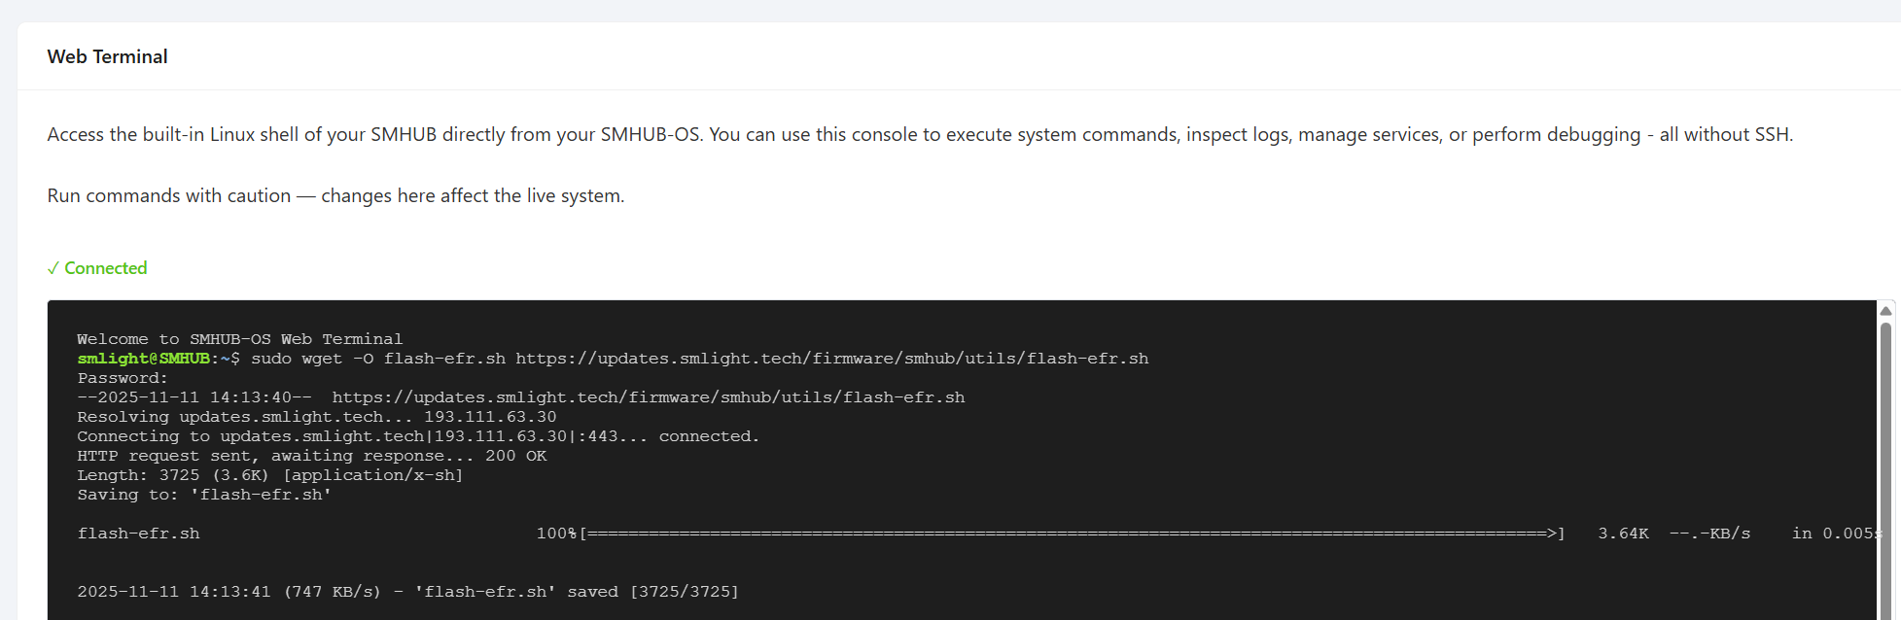Click the Run commands with caution warning
This screenshot has width=1901, height=620.
(x=335, y=195)
